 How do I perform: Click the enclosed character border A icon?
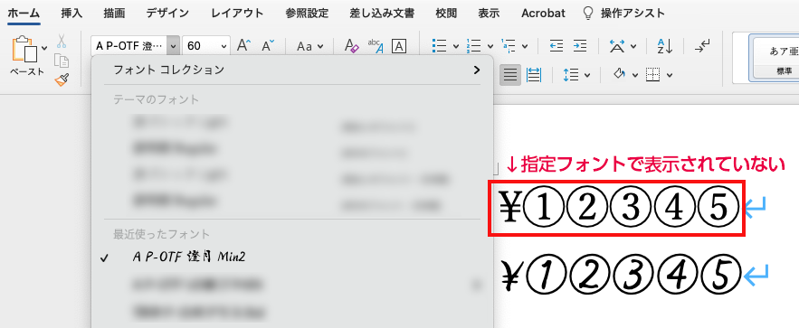click(399, 46)
